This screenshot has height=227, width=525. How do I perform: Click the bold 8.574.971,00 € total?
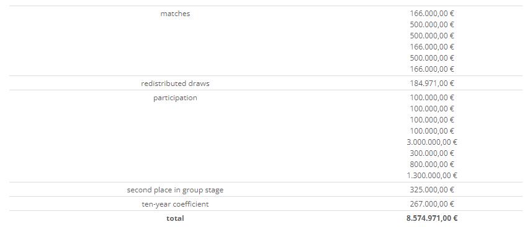tap(432, 218)
